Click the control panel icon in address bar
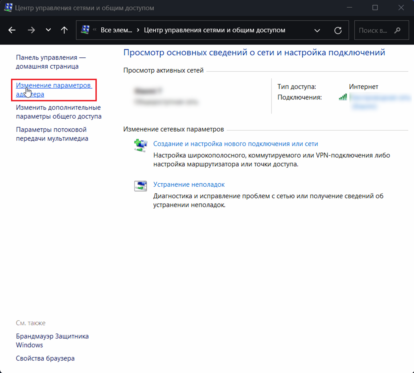 [x=85, y=30]
